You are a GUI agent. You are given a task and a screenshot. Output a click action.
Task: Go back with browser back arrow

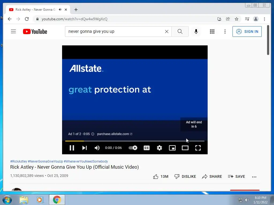click(10, 19)
